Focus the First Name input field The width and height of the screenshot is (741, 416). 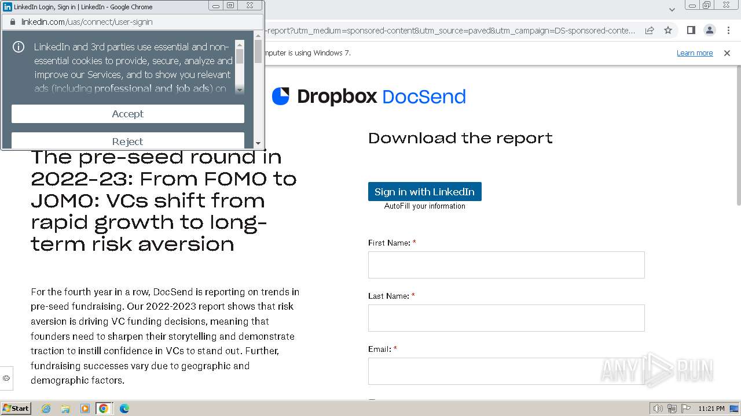[507, 265]
